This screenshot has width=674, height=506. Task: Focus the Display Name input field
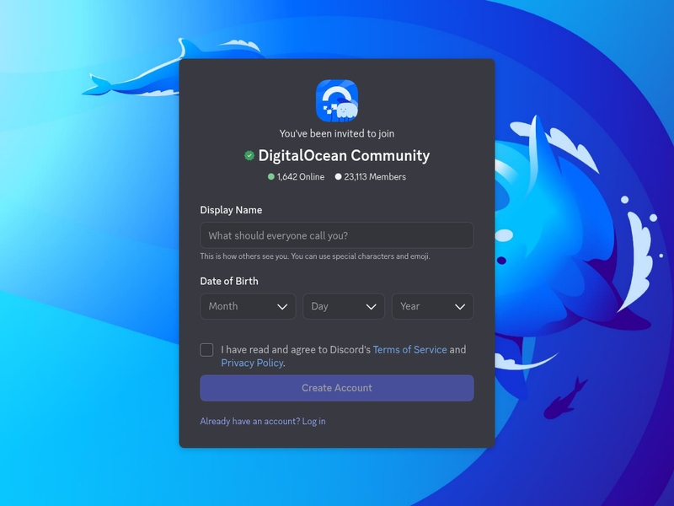[x=336, y=235]
